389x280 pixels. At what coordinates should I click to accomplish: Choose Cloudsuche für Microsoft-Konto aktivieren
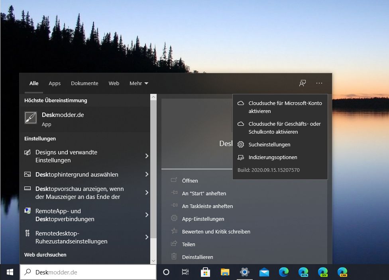[280, 107]
